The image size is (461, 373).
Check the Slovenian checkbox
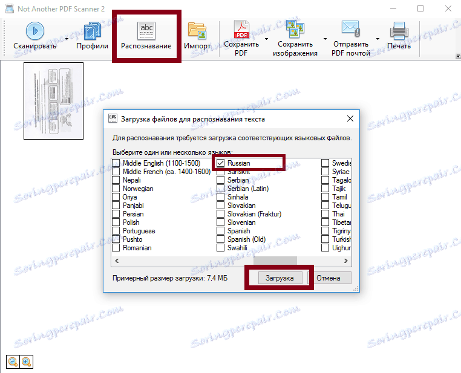pyautogui.click(x=220, y=222)
